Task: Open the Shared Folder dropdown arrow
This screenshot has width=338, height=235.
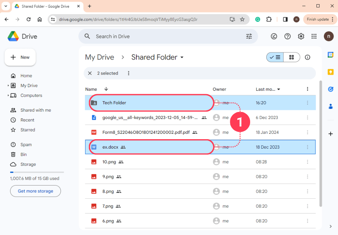Action: tap(182, 57)
